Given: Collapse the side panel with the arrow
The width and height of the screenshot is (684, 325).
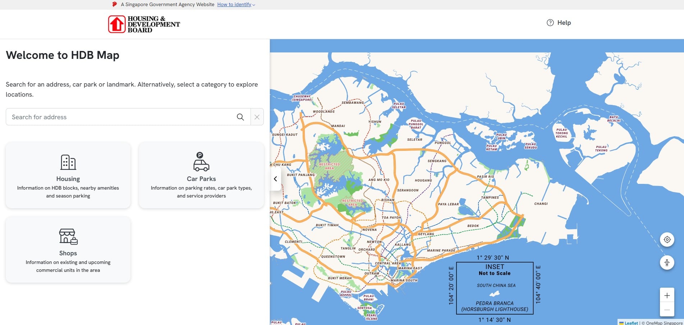Looking at the screenshot, I should (x=275, y=179).
